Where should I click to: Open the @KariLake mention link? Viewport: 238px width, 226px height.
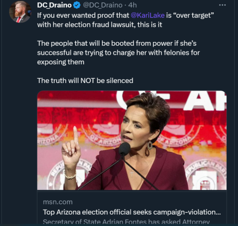(148, 15)
